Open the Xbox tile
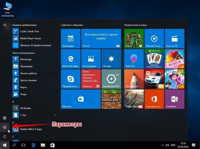This screenshot has height=149, width=200. click(134, 39)
